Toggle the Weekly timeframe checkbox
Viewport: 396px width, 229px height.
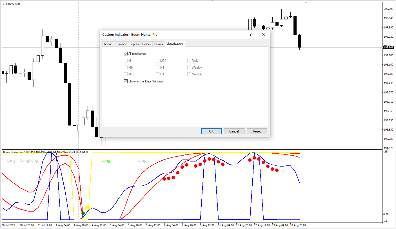pyautogui.click(x=189, y=68)
